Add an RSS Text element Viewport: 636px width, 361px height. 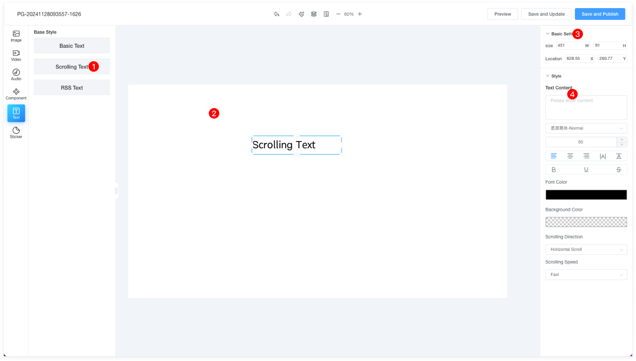coord(72,88)
